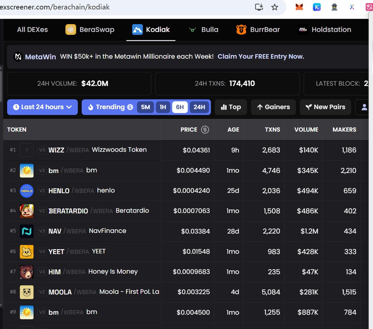The image size is (373, 329).
Task: Click BERATARDIO makers count 402
Action: (x=350, y=211)
